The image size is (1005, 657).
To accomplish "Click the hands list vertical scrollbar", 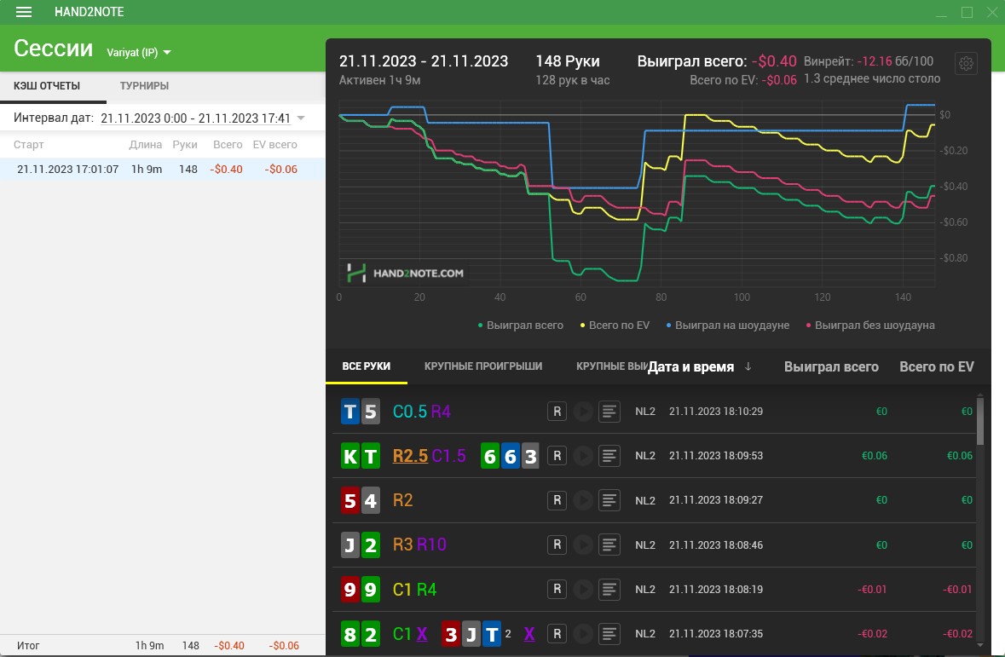I will pyautogui.click(x=980, y=420).
